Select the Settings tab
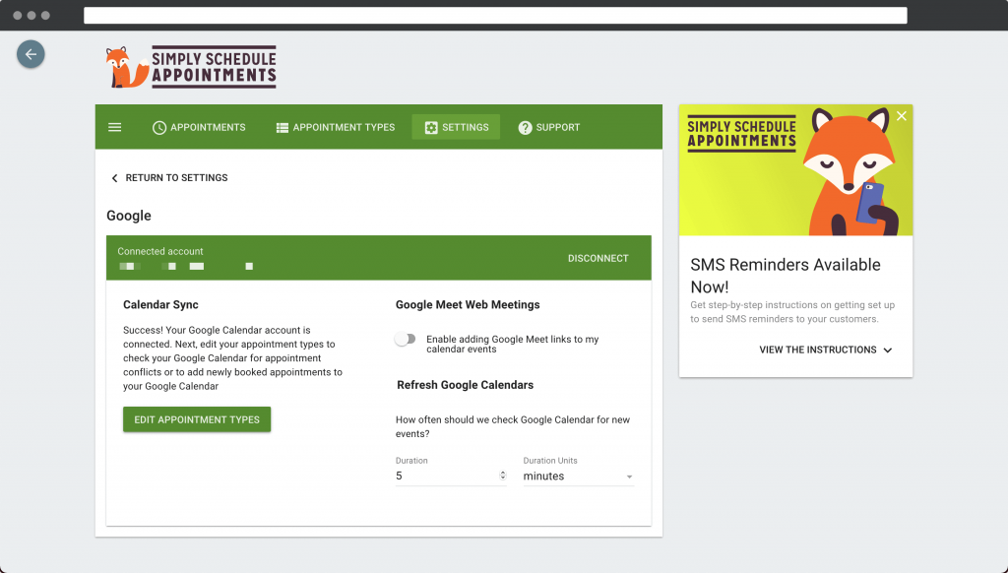 click(x=457, y=127)
